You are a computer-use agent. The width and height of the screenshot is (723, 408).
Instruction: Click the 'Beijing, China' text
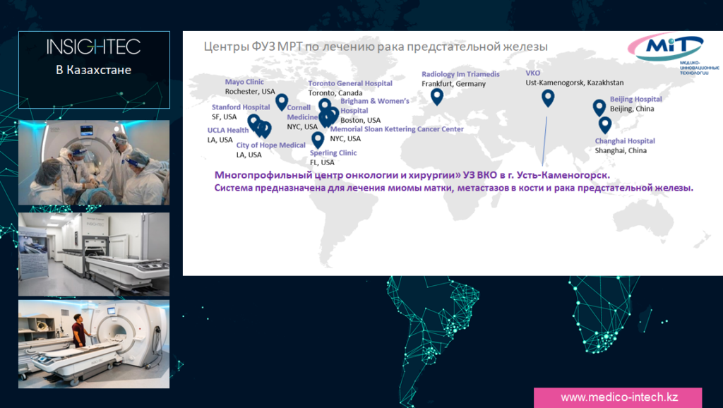(x=632, y=108)
